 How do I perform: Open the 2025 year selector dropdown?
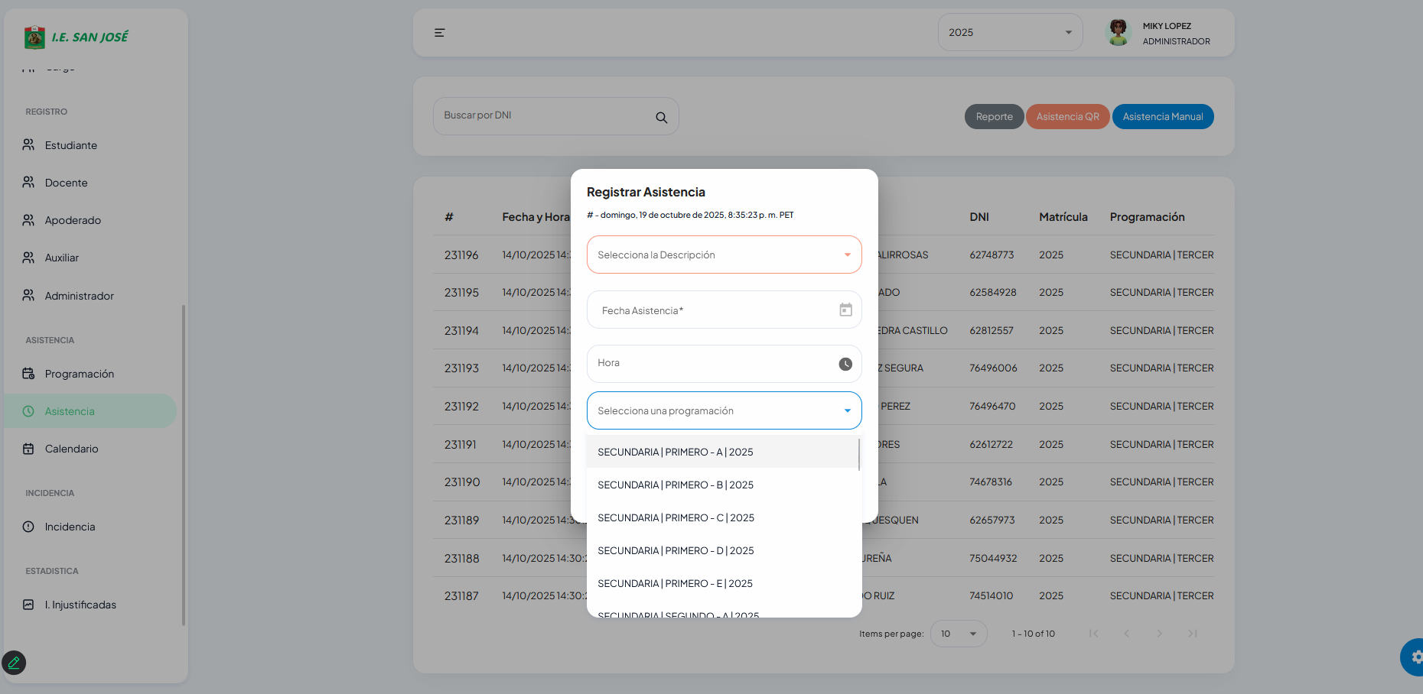1010,32
